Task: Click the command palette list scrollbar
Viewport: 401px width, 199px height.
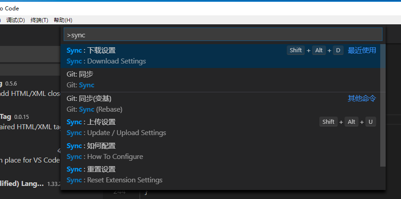Action: [x=382, y=105]
